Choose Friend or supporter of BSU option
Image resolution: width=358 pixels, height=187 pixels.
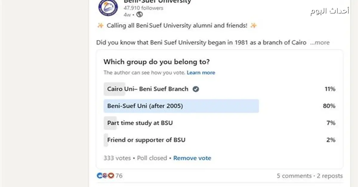146,140
